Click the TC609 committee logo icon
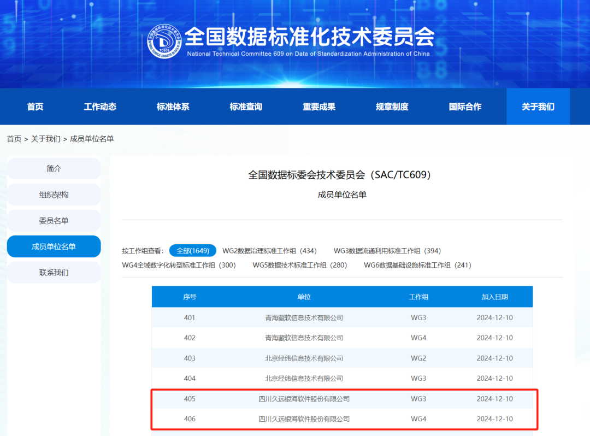The height and width of the screenshot is (436, 590). pos(164,42)
